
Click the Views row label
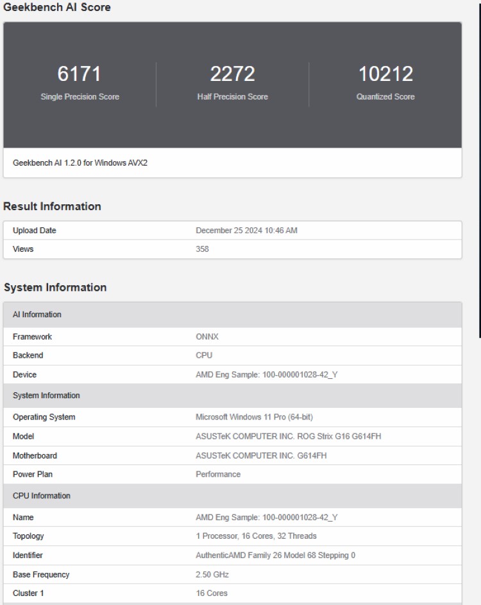pos(23,249)
